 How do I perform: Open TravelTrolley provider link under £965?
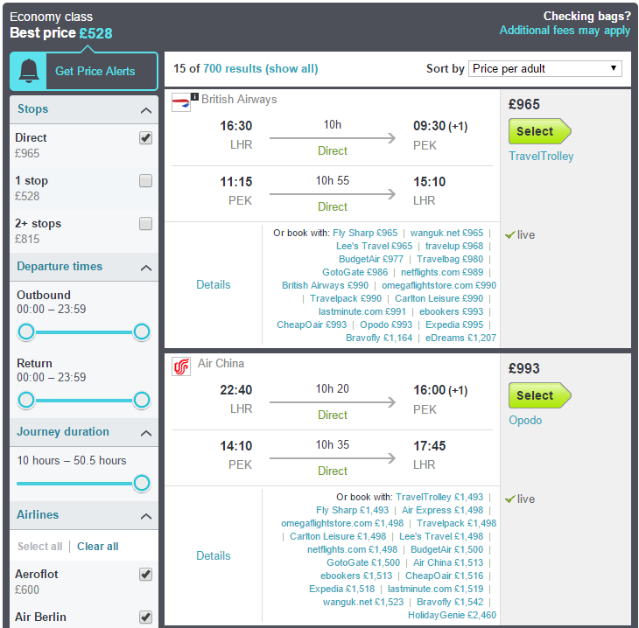[x=541, y=157]
